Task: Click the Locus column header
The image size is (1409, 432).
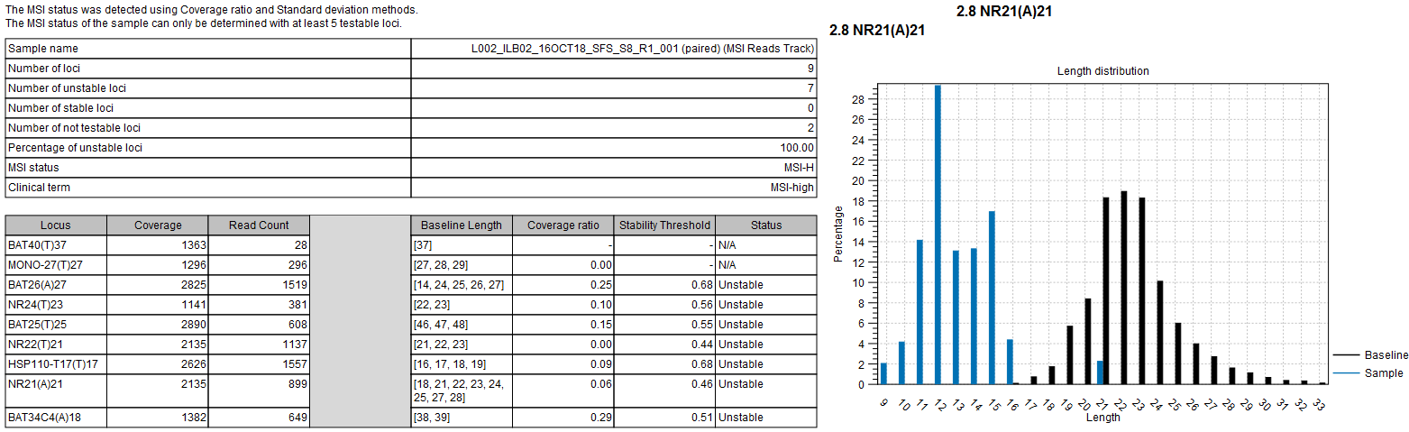Action: [56, 225]
